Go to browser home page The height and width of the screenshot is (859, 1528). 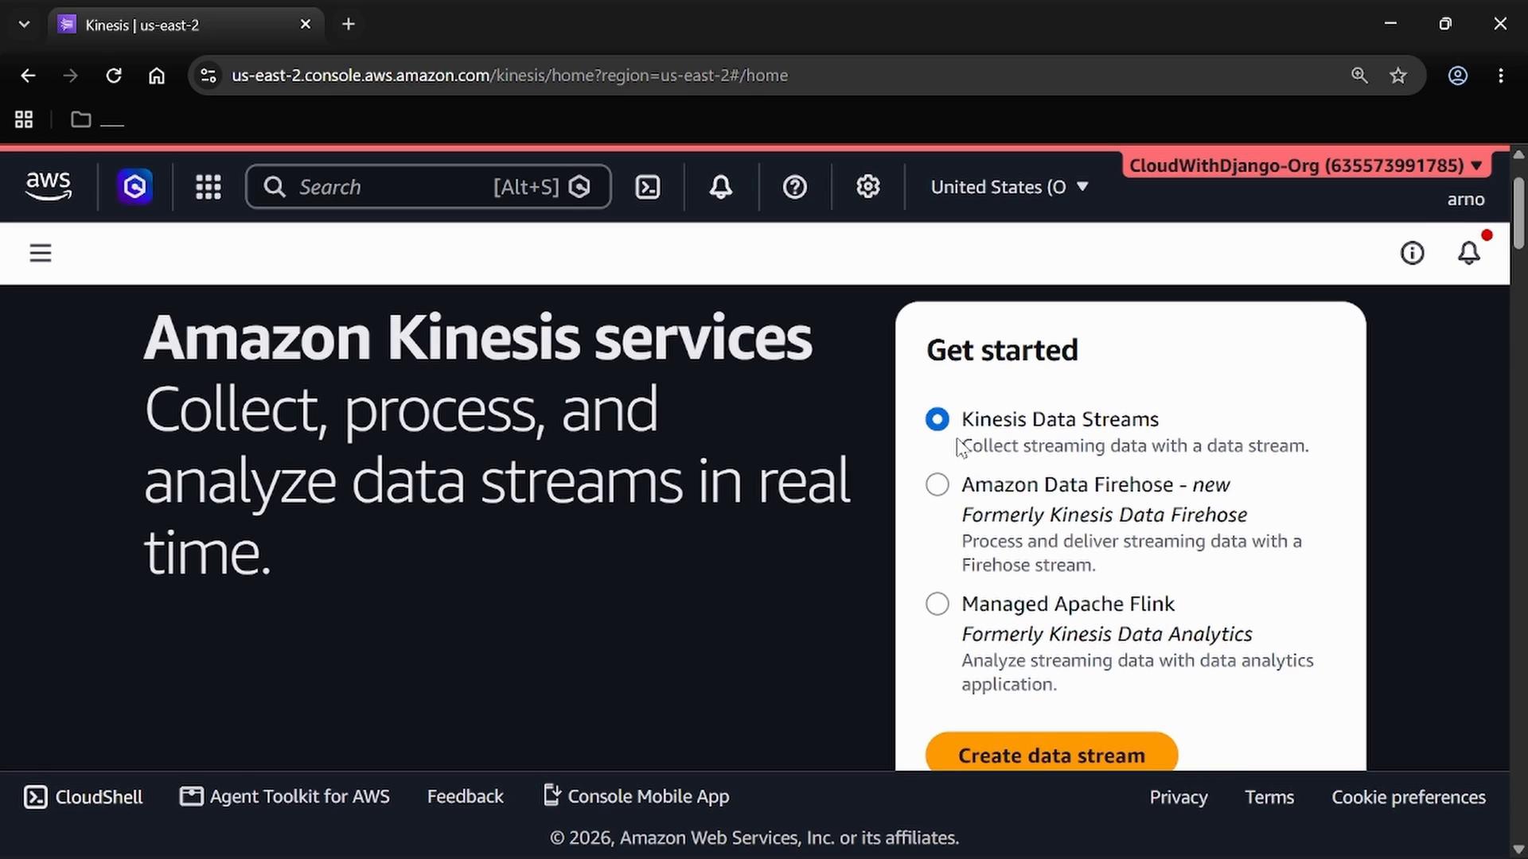coord(157,76)
